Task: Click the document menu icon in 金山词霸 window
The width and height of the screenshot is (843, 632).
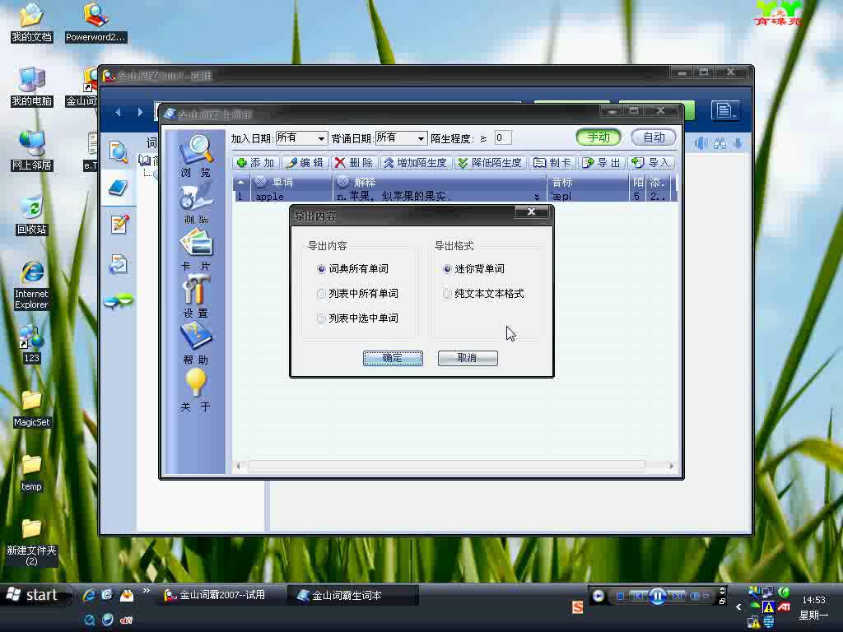Action: [724, 111]
